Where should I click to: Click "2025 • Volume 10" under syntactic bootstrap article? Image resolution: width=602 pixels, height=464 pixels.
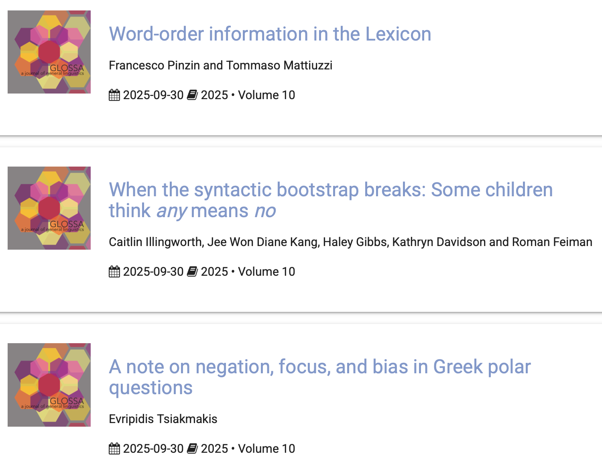[248, 272]
